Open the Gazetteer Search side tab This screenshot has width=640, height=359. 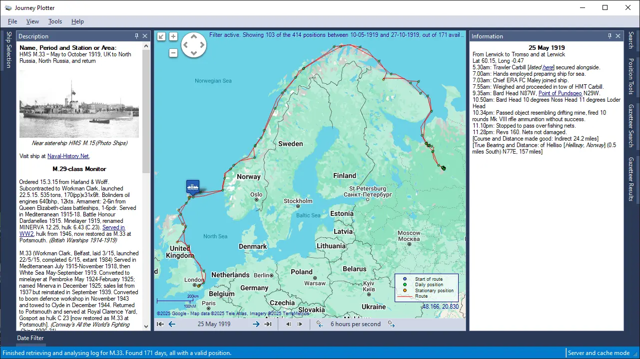[x=631, y=126]
